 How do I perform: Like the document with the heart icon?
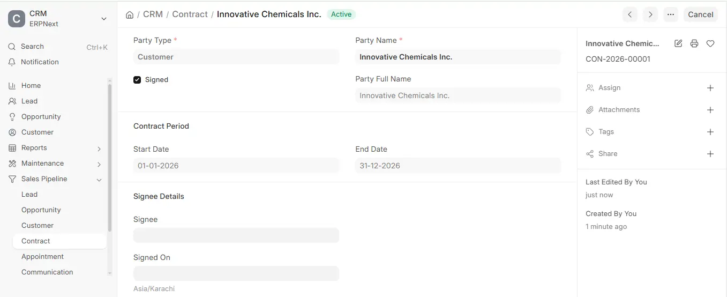(x=710, y=43)
